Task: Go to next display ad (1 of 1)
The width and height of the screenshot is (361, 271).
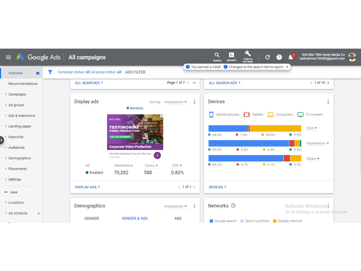Action: [194, 187]
